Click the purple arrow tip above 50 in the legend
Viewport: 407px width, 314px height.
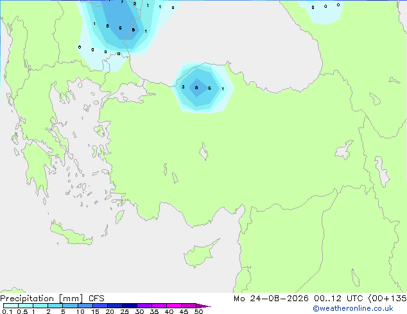pyautogui.click(x=203, y=306)
